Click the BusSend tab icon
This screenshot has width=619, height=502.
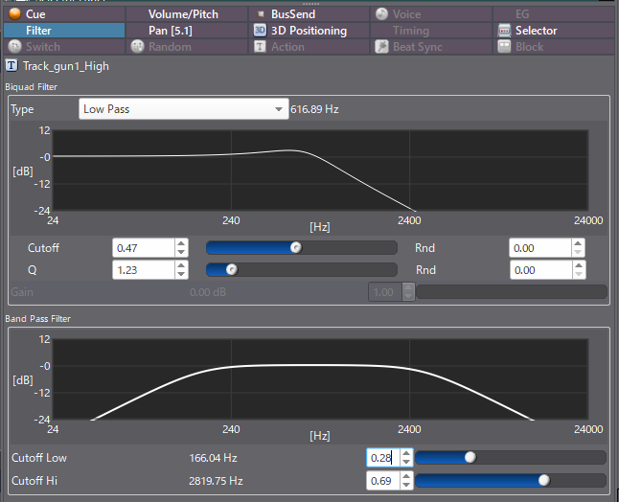261,14
